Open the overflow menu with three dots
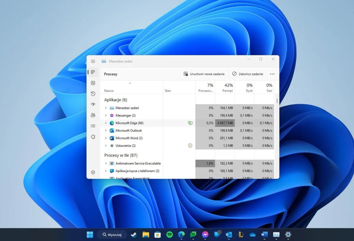Image resolution: width=354 pixels, height=241 pixels. (272, 74)
